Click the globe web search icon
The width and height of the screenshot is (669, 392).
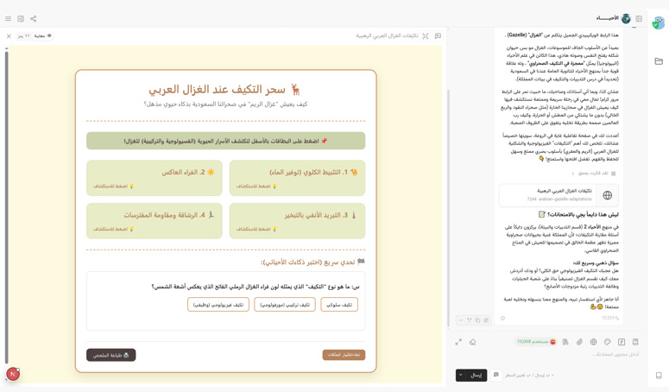pos(594,342)
